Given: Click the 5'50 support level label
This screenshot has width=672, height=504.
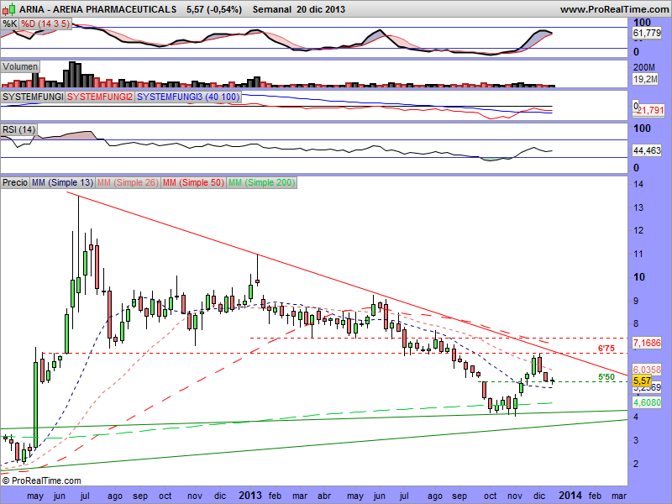Looking at the screenshot, I should (x=606, y=377).
